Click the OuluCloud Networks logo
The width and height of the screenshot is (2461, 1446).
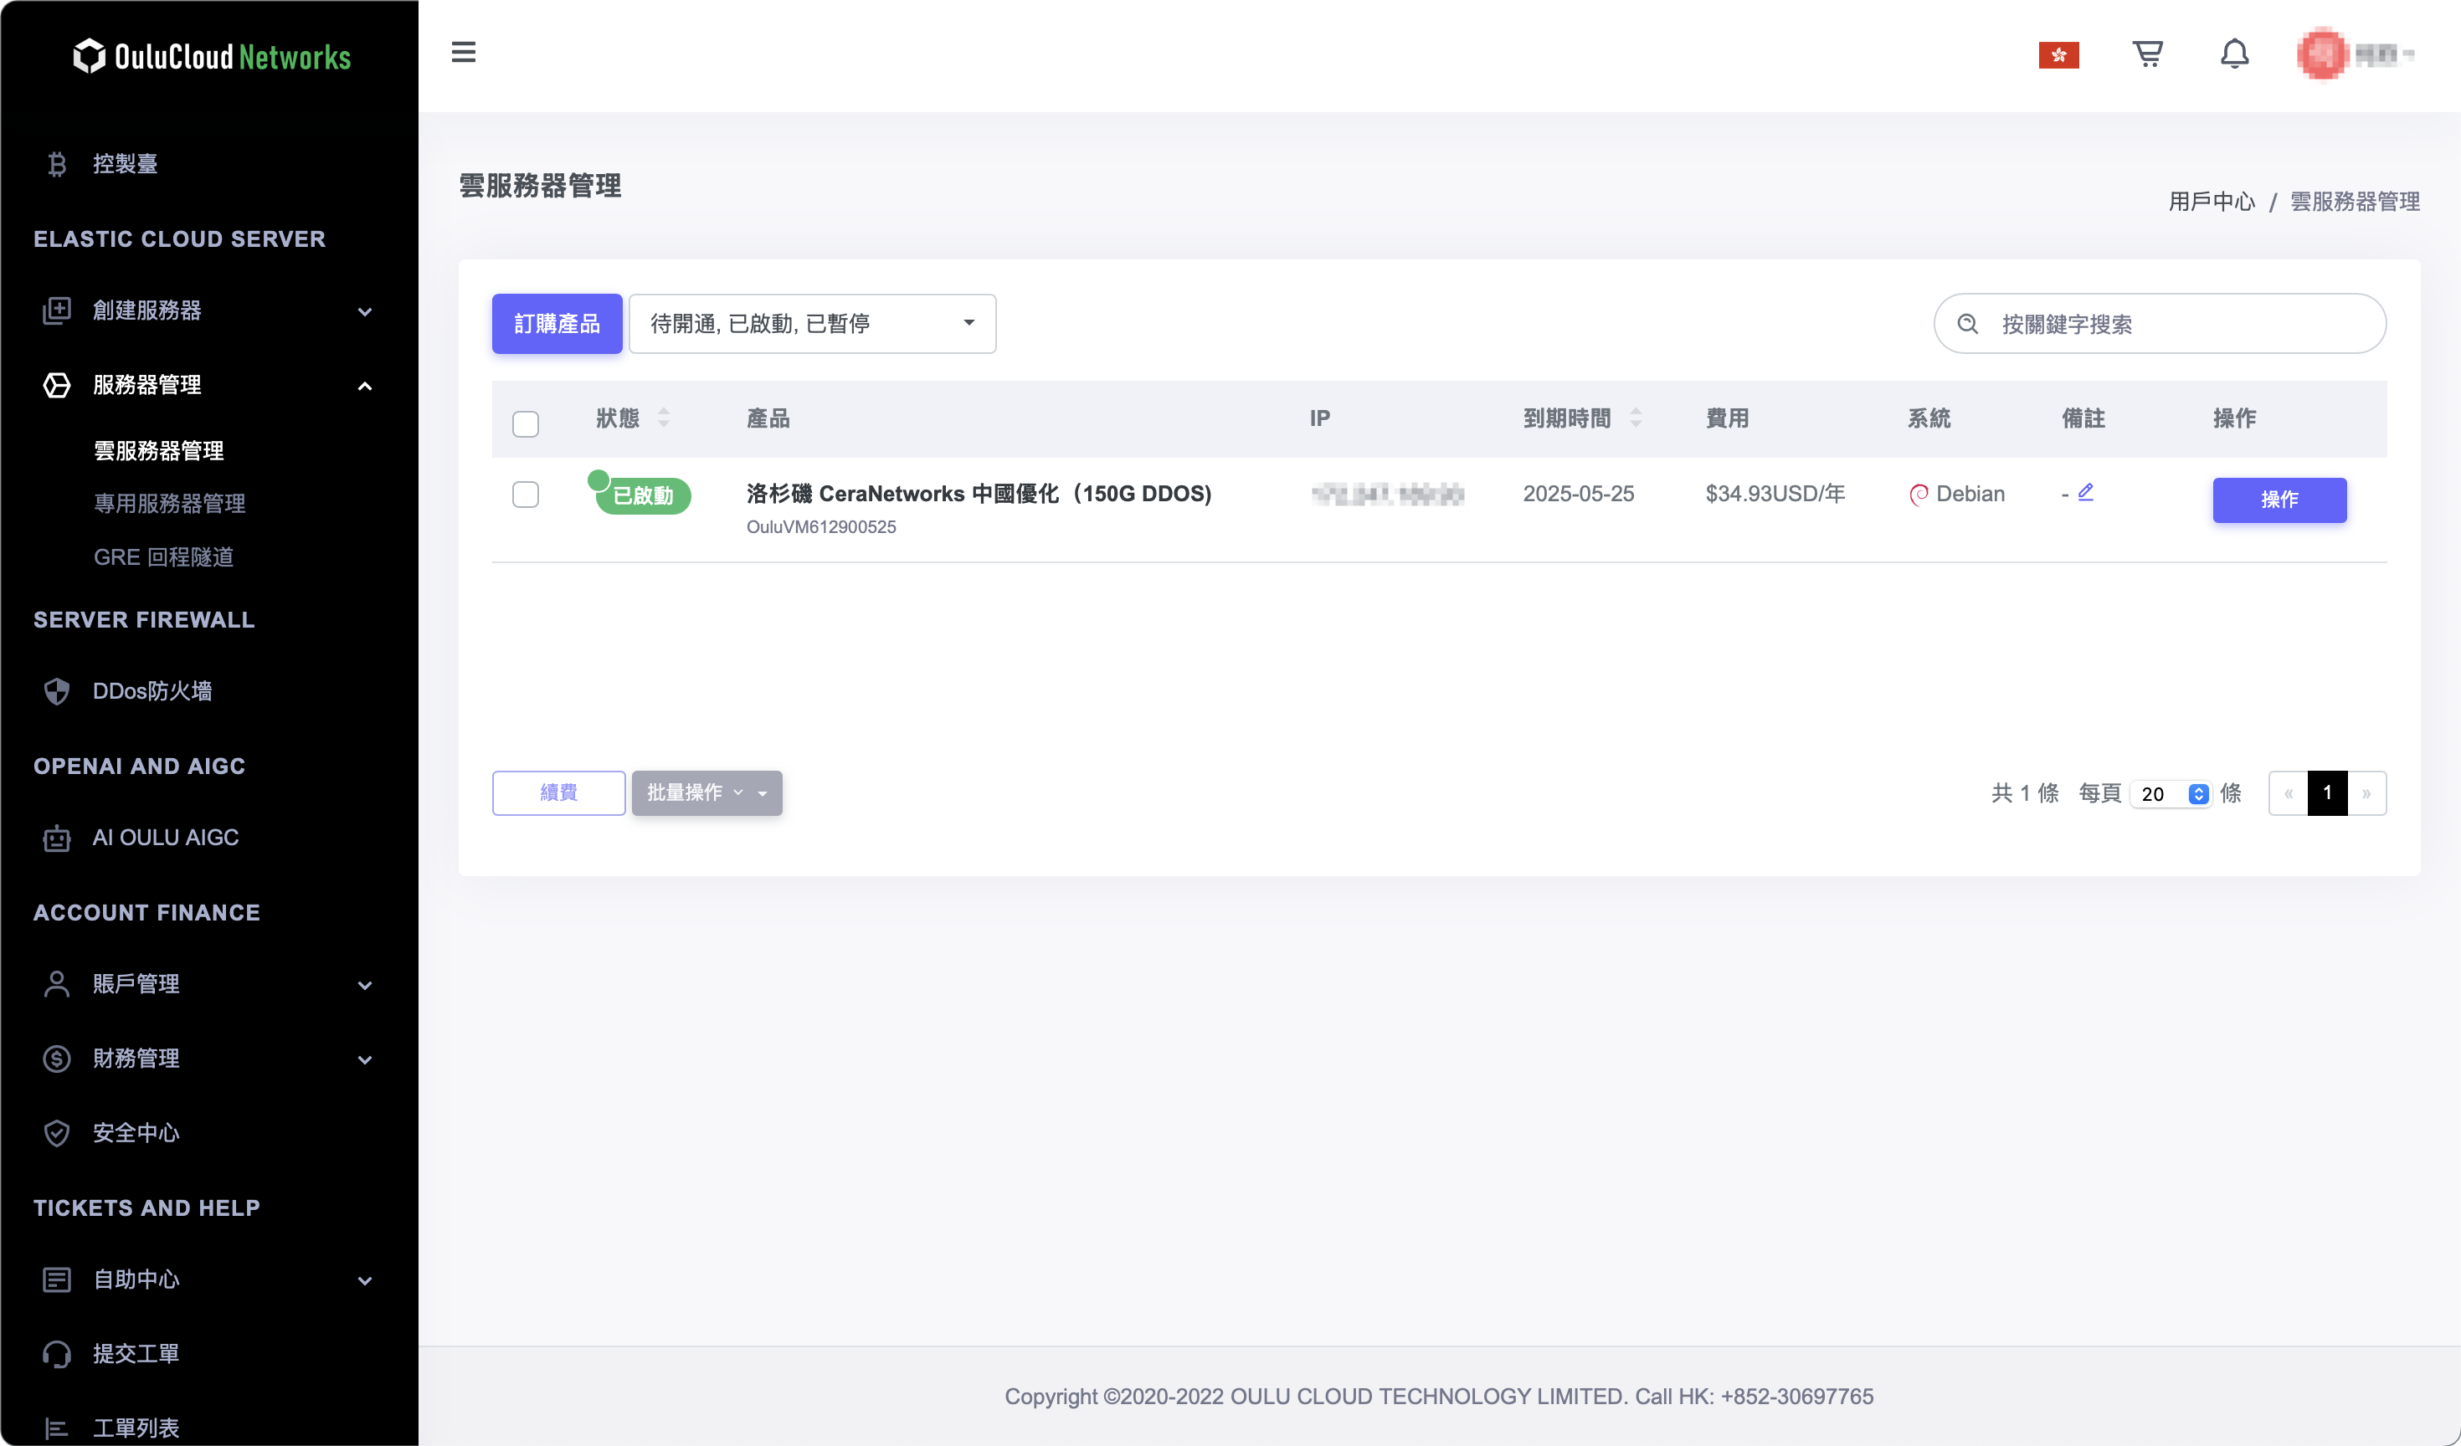pyautogui.click(x=212, y=57)
